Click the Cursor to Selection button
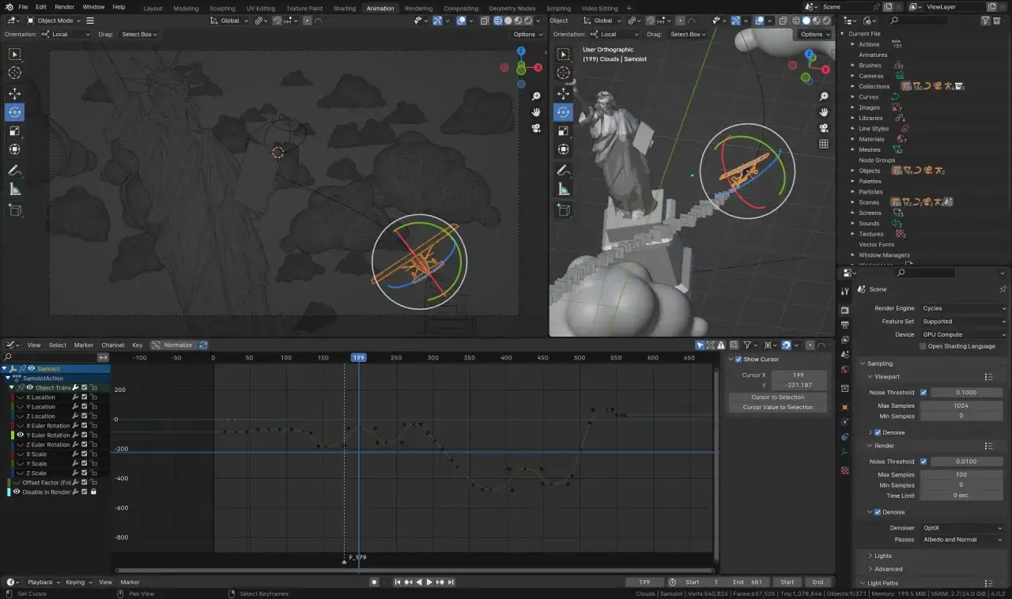1012x599 pixels. click(777, 397)
